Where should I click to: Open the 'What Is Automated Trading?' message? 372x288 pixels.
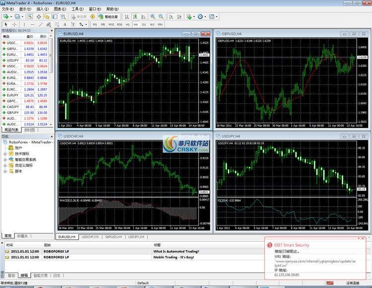(x=176, y=251)
